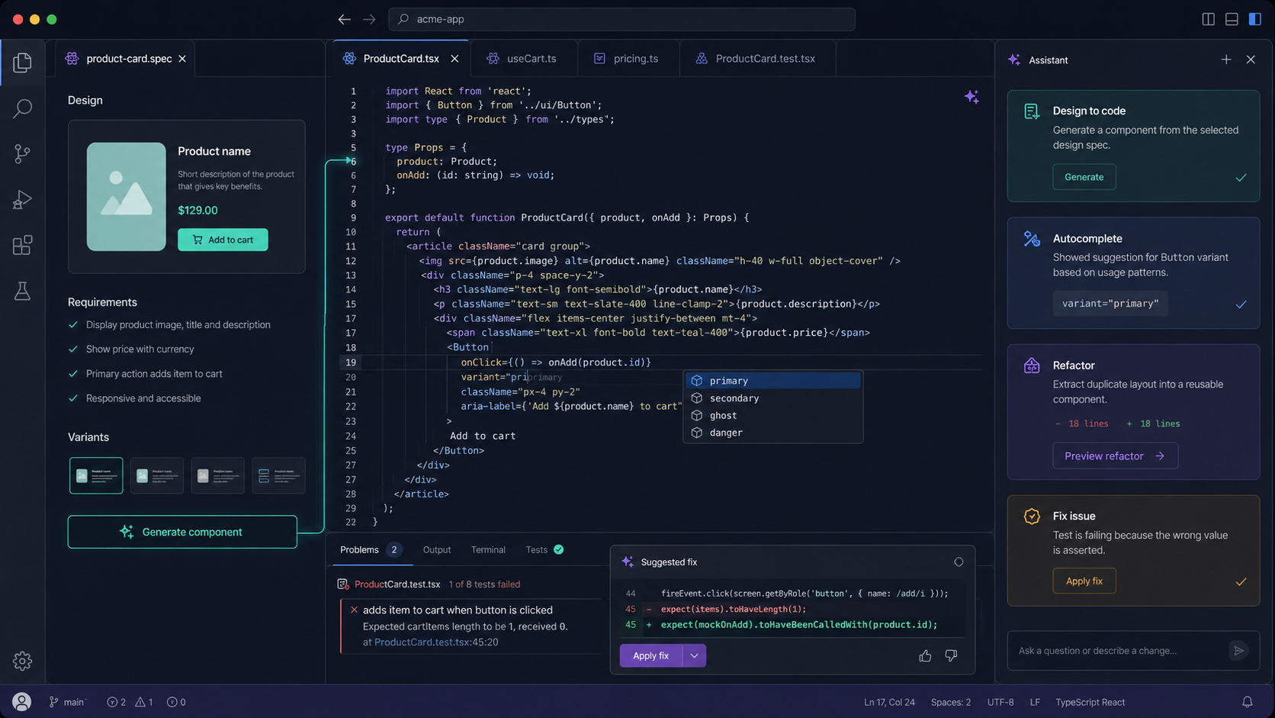Click Apply fix in Fix issue card
Screen dimensions: 1275x718
(x=1084, y=581)
